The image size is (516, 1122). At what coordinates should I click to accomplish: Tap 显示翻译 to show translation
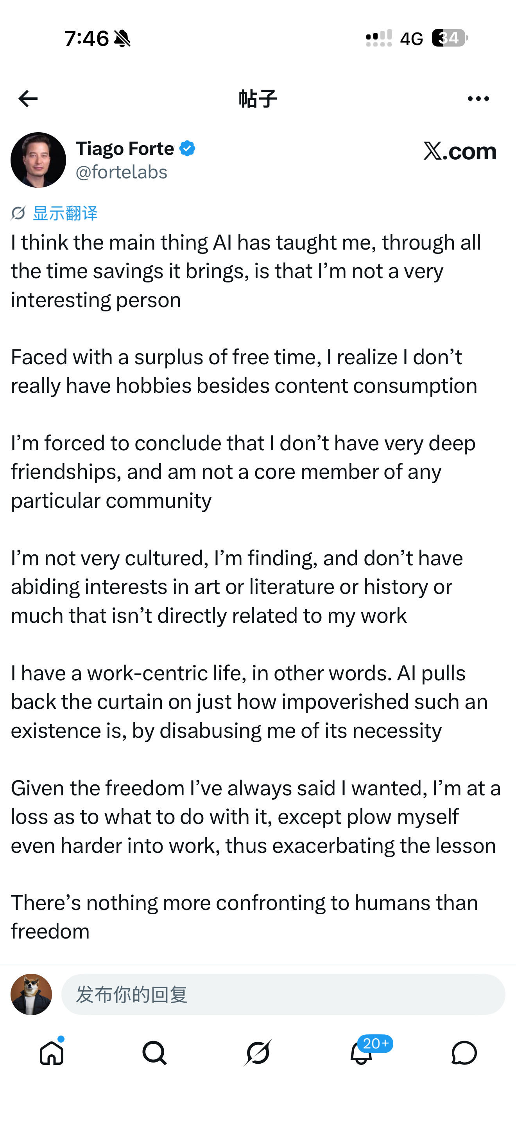(65, 213)
